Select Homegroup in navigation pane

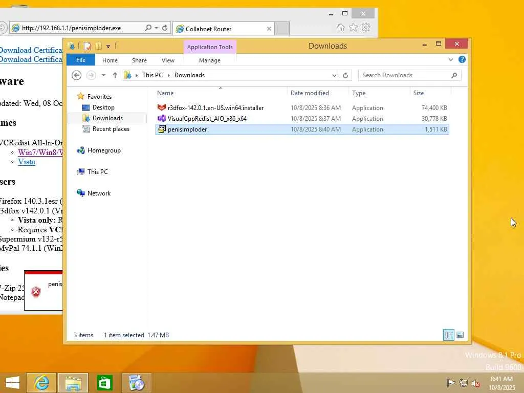[104, 150]
